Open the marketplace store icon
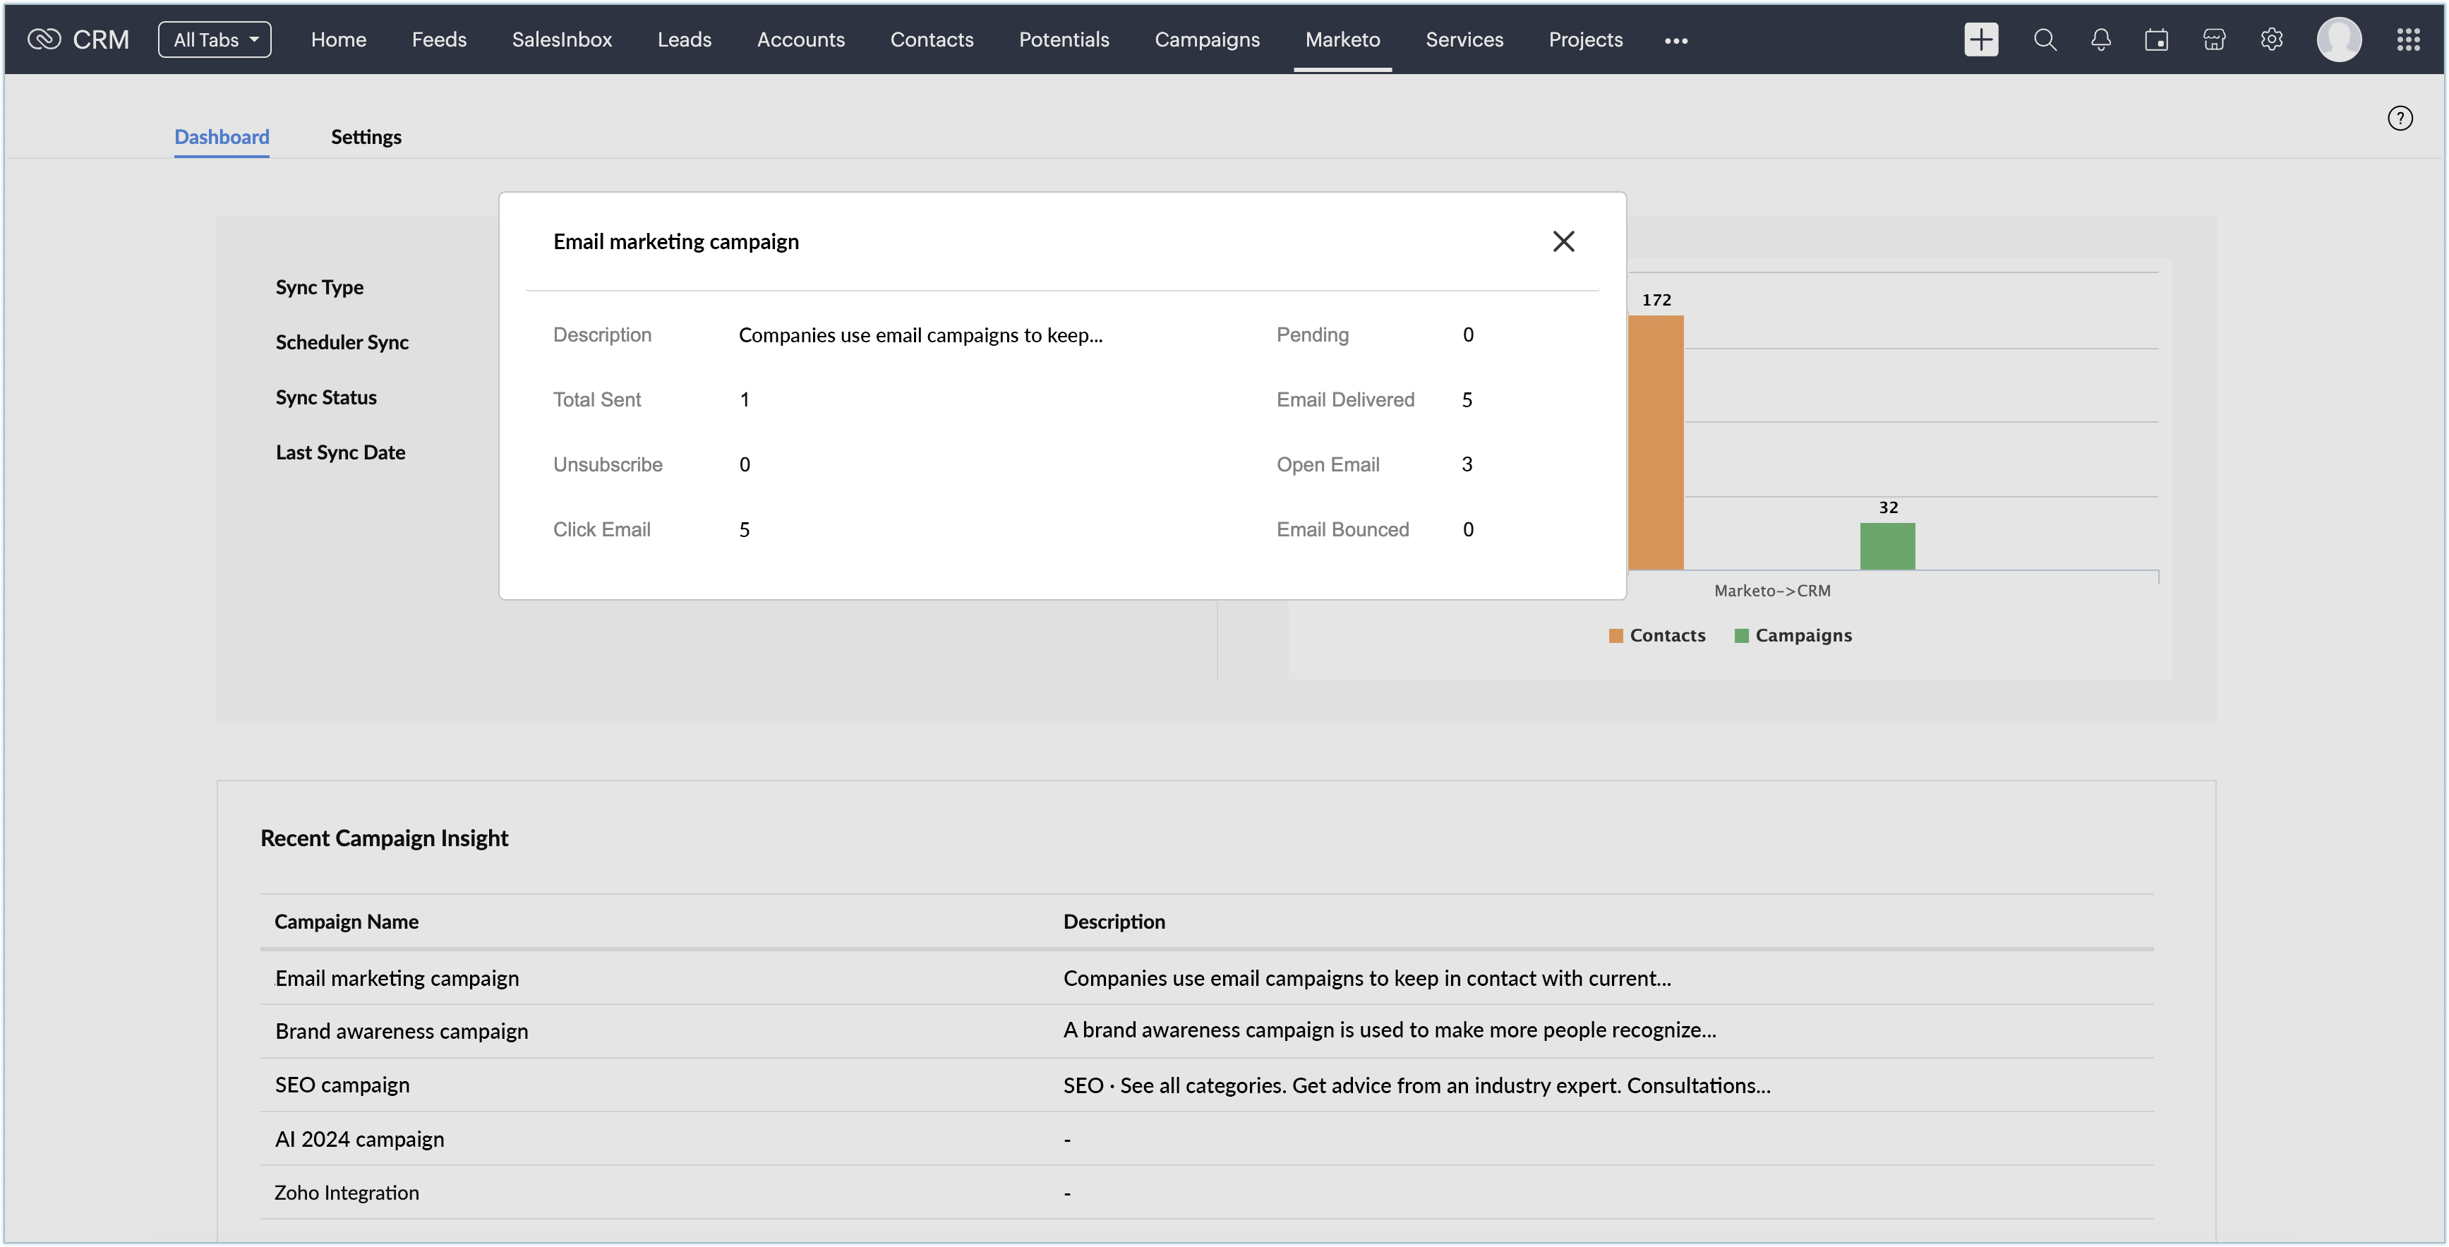The height and width of the screenshot is (1247, 2449). pos(2213,40)
